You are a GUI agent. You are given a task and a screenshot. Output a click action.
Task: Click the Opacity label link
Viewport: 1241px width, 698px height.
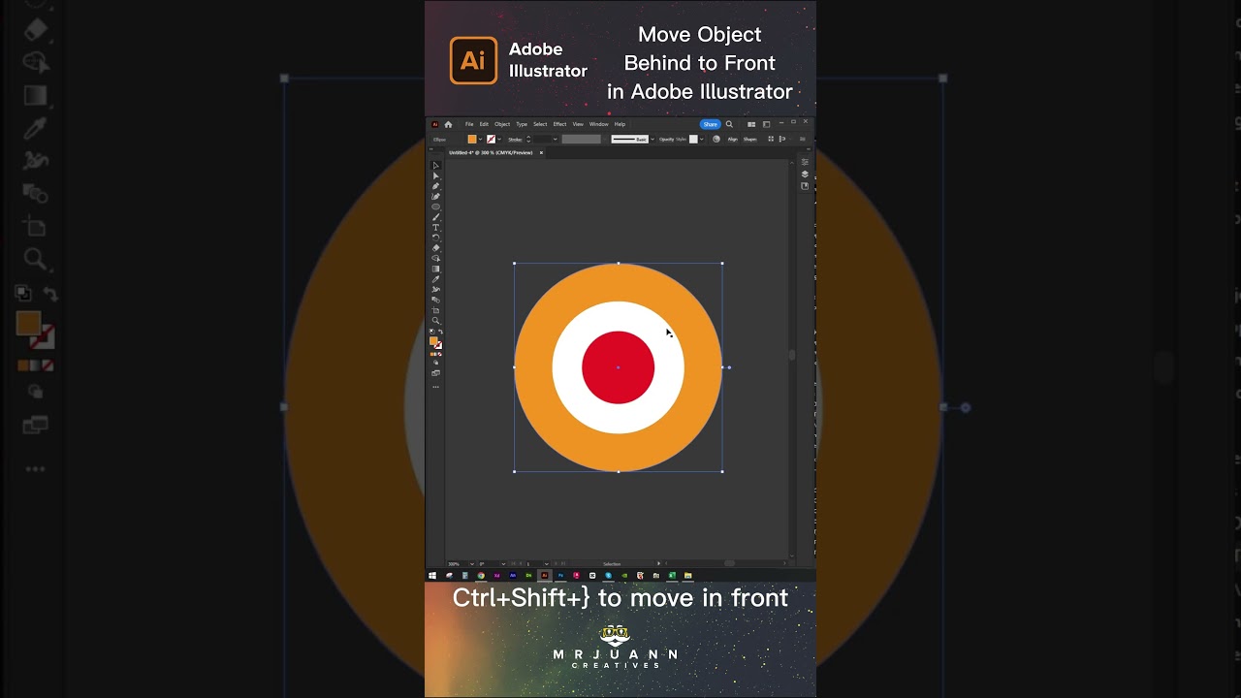[666, 140]
